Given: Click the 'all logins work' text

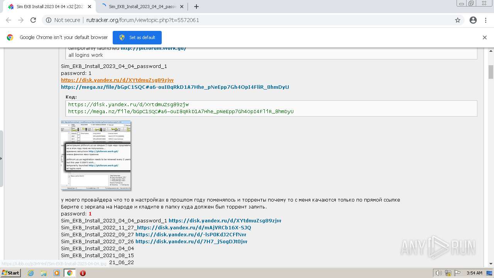Looking at the screenshot, I should [x=86, y=55].
